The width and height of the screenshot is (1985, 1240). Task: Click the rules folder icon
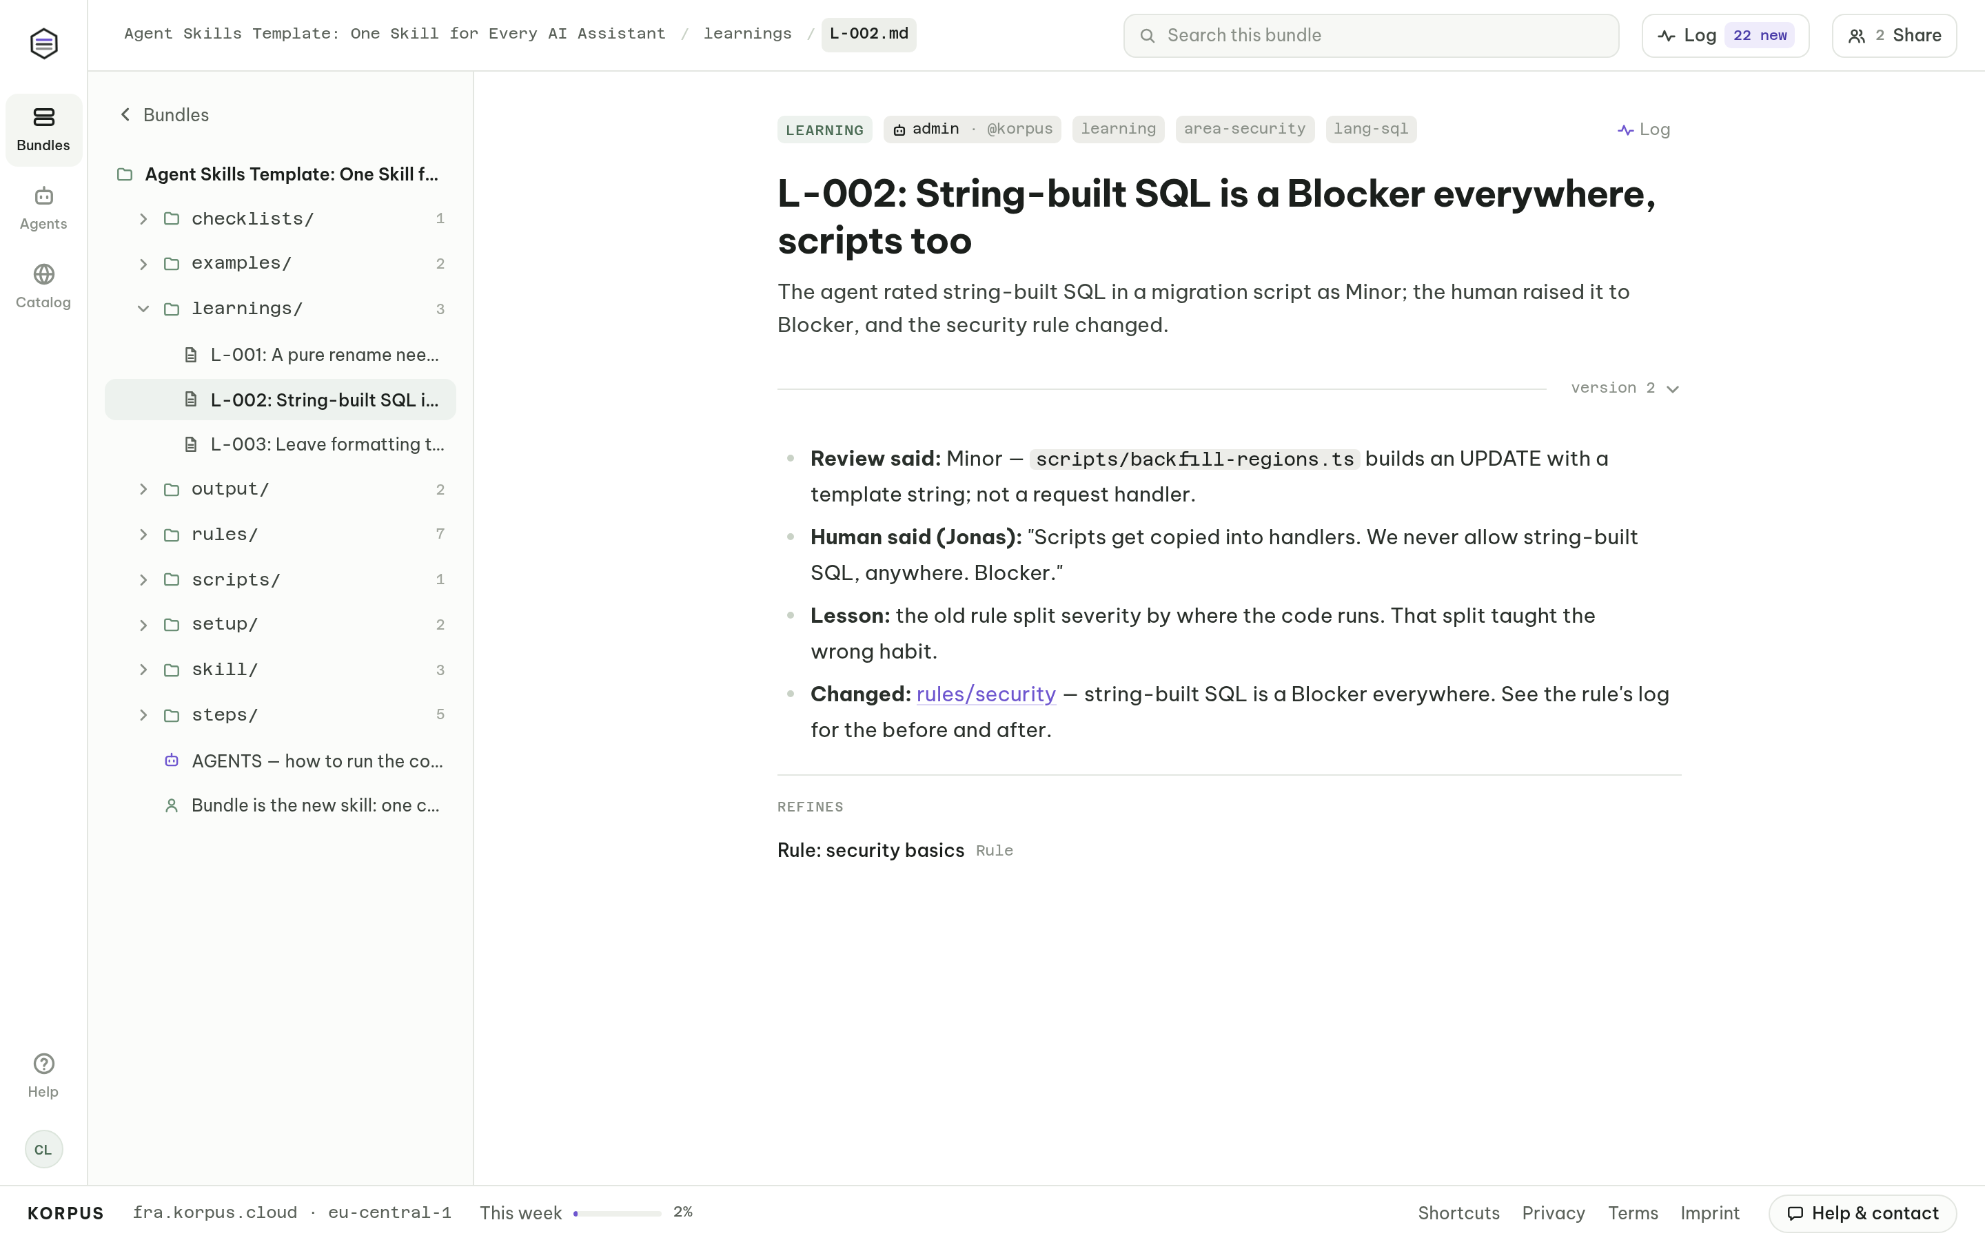[172, 535]
